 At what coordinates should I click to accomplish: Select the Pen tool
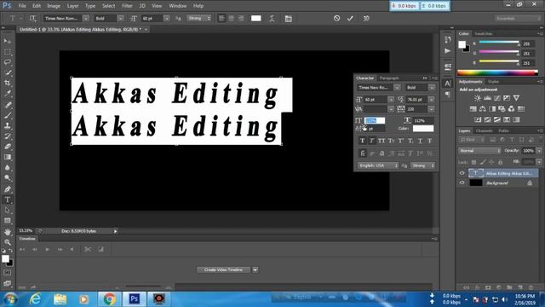click(x=8, y=189)
